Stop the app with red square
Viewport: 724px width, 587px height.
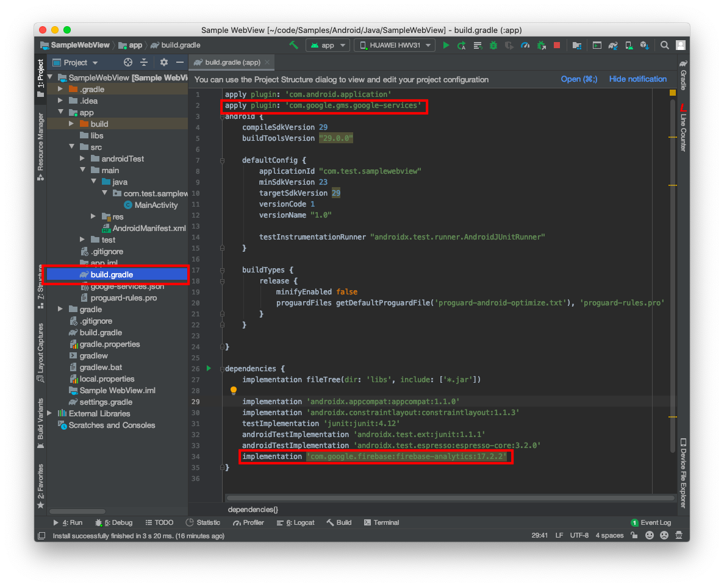point(557,45)
